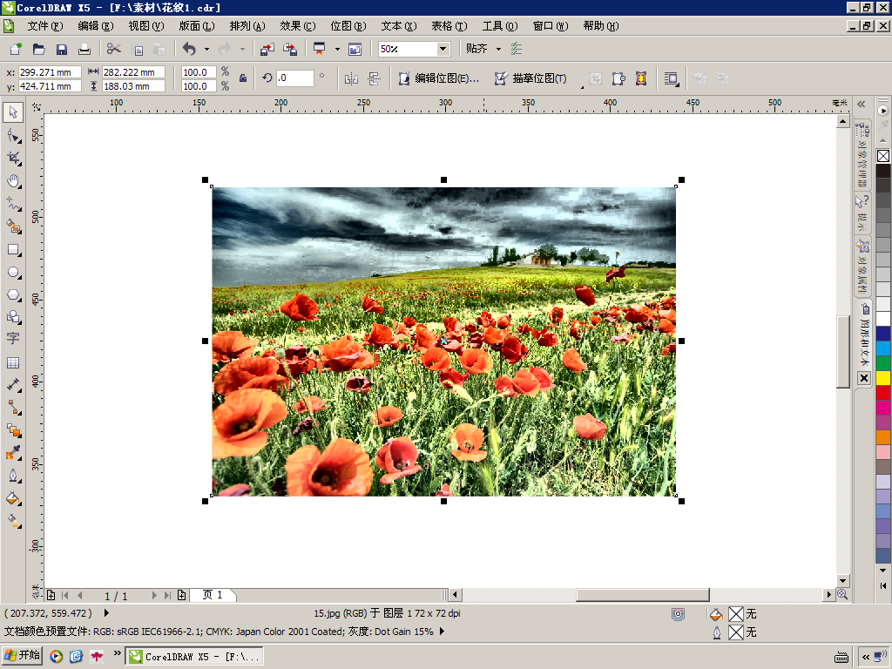Expand taskbar quick launch chevrons

tap(117, 653)
